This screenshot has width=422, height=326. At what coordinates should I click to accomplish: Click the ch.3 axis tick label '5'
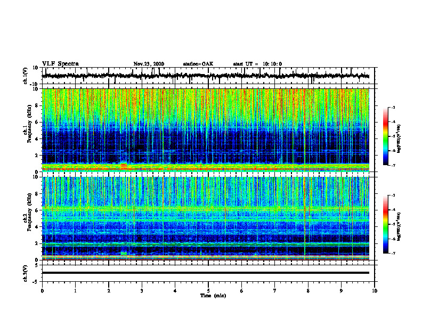point(37,265)
